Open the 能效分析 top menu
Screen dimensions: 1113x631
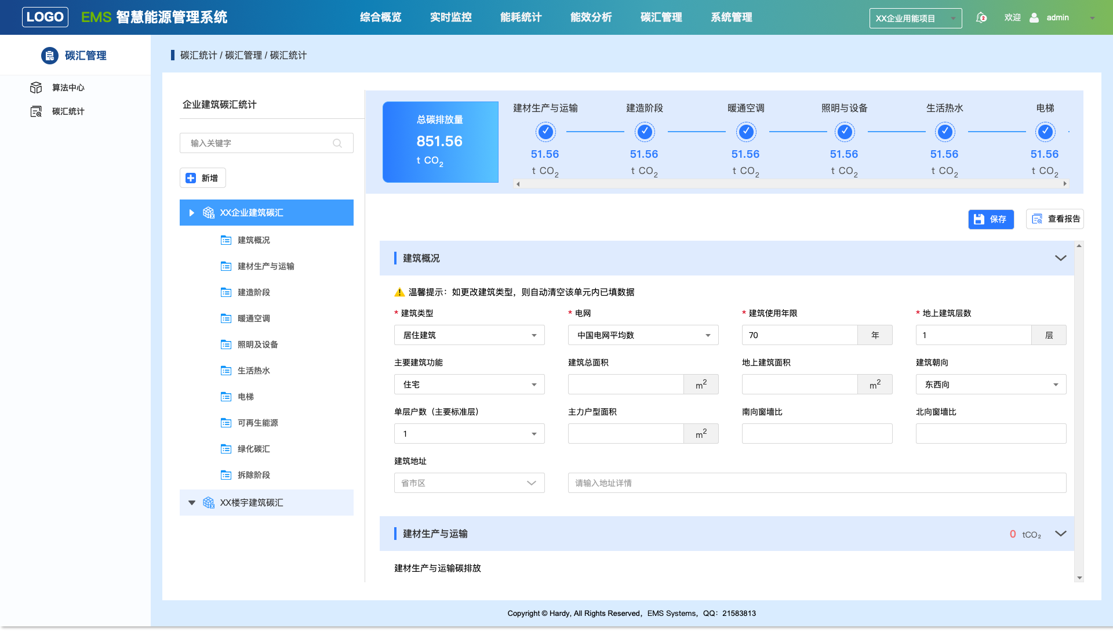[591, 17]
